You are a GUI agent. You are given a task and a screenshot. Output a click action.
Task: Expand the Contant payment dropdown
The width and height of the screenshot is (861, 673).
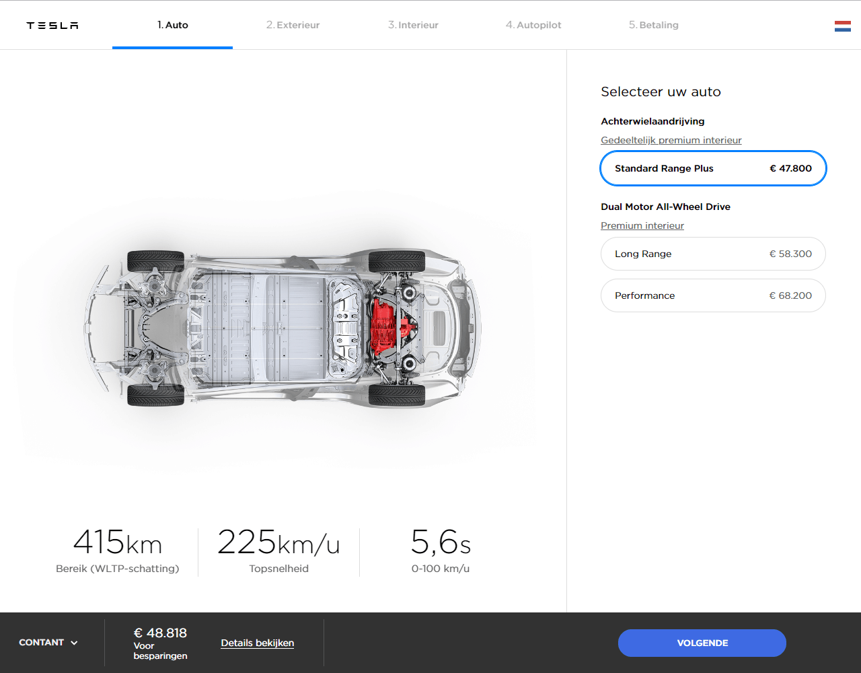pos(48,643)
